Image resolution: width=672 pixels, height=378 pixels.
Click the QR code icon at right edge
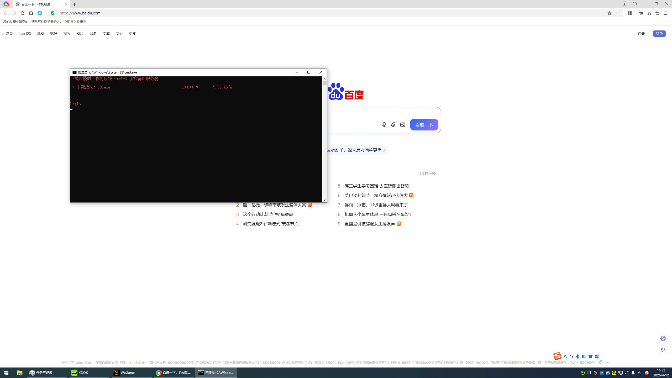[x=663, y=350]
